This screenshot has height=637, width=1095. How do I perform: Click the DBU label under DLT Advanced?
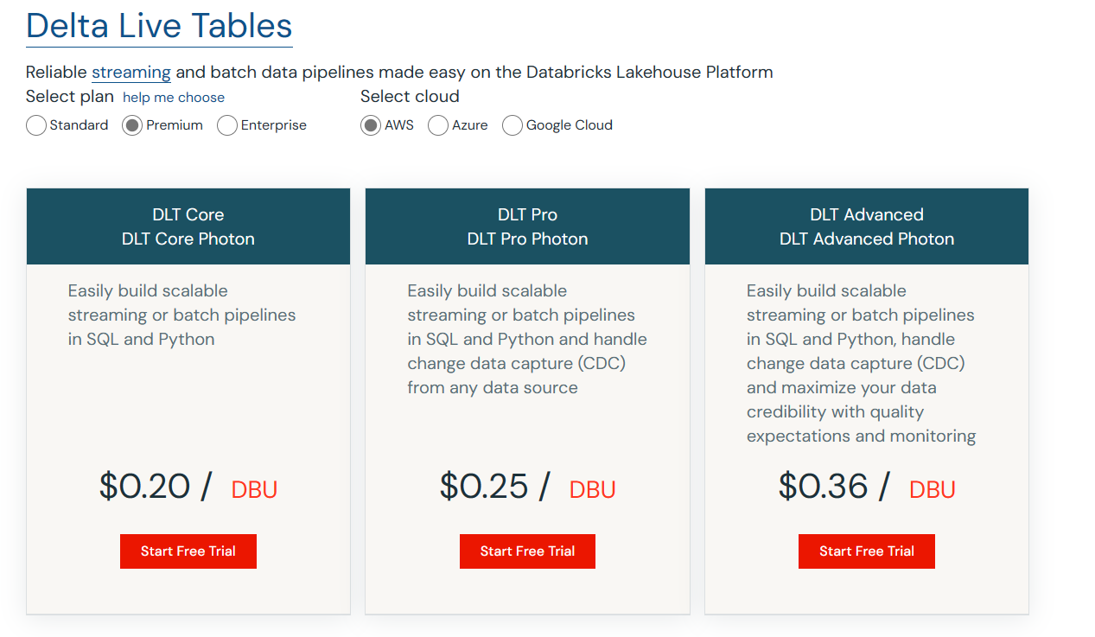coord(933,489)
